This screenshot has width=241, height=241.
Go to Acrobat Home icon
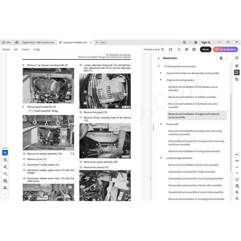click(x=17, y=42)
